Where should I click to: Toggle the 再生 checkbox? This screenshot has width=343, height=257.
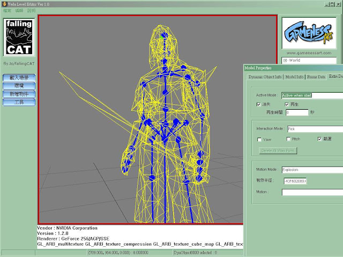click(287, 104)
